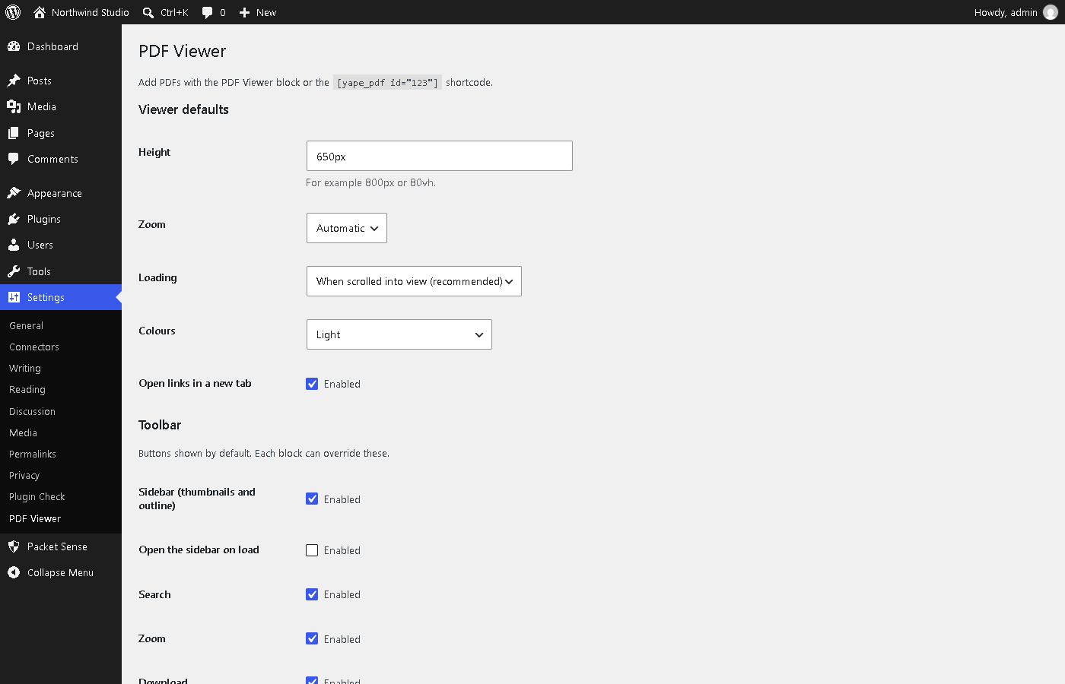Click the Comments speech bubble sidebar icon
Viewport: 1065px width, 684px height.
click(14, 159)
